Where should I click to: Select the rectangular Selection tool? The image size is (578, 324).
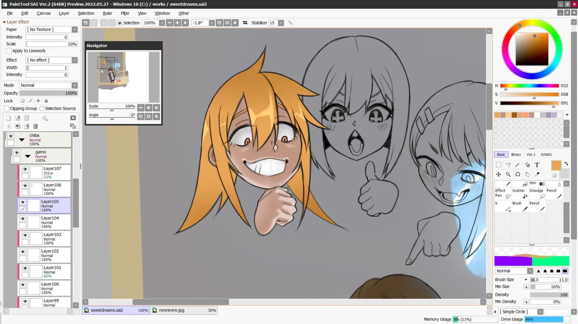click(499, 164)
